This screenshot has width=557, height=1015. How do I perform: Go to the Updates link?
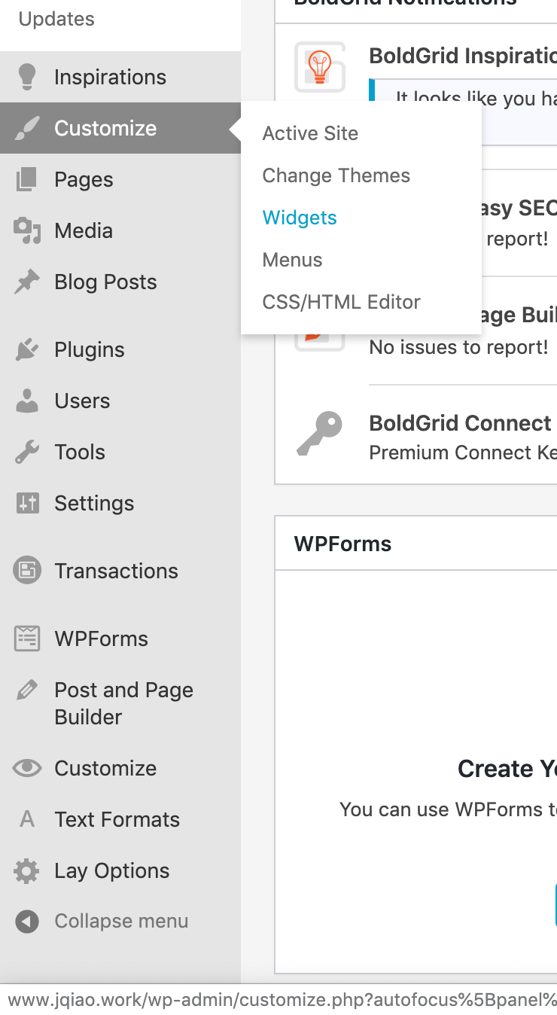tap(56, 19)
